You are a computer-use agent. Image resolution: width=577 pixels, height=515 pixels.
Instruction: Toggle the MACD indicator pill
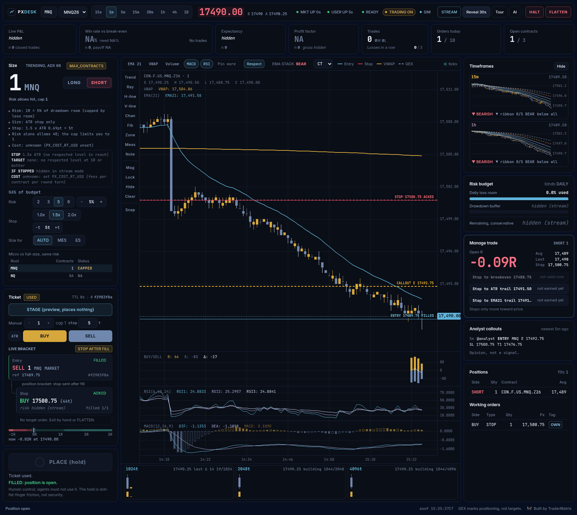(x=191, y=64)
